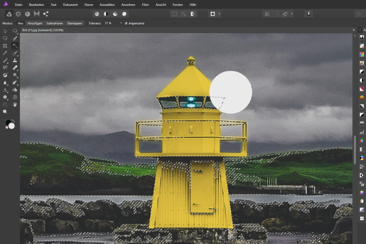Toggle snapping magnet icon
The image size is (366, 244).
(x=285, y=14)
